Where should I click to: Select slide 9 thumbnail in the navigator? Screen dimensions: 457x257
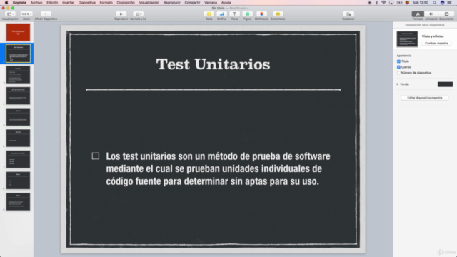tap(18, 201)
